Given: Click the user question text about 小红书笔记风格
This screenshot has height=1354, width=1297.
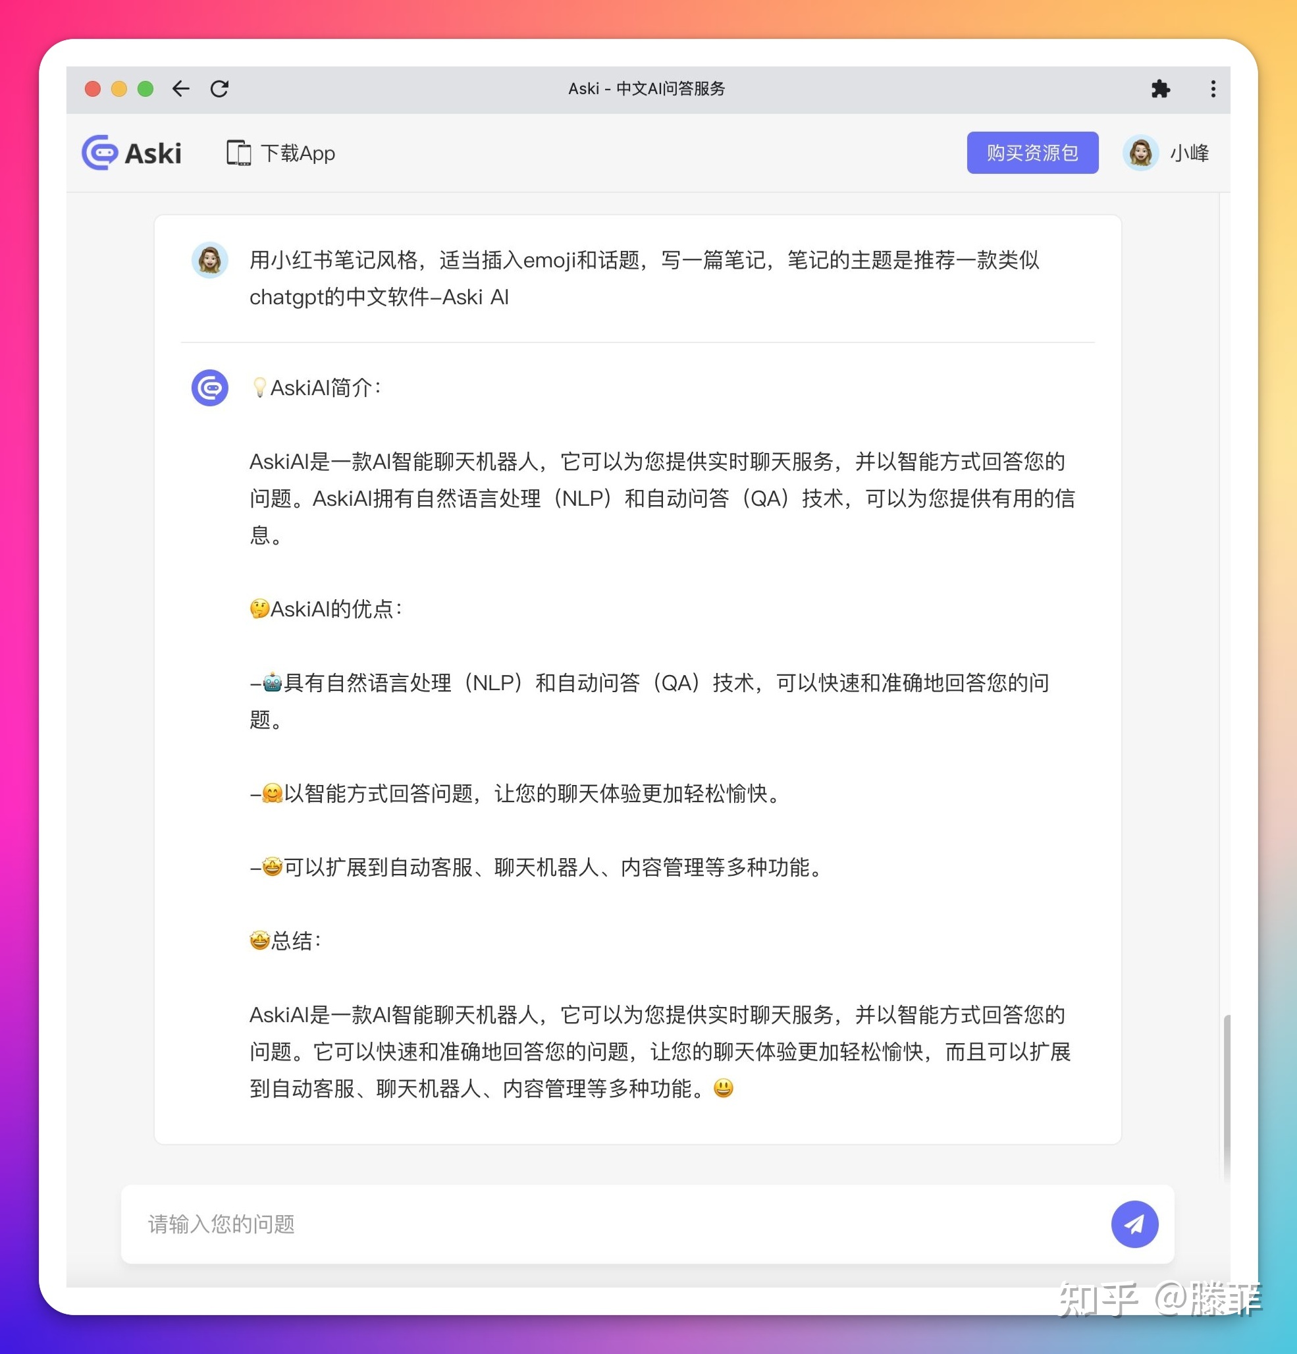Looking at the screenshot, I should pyautogui.click(x=645, y=279).
